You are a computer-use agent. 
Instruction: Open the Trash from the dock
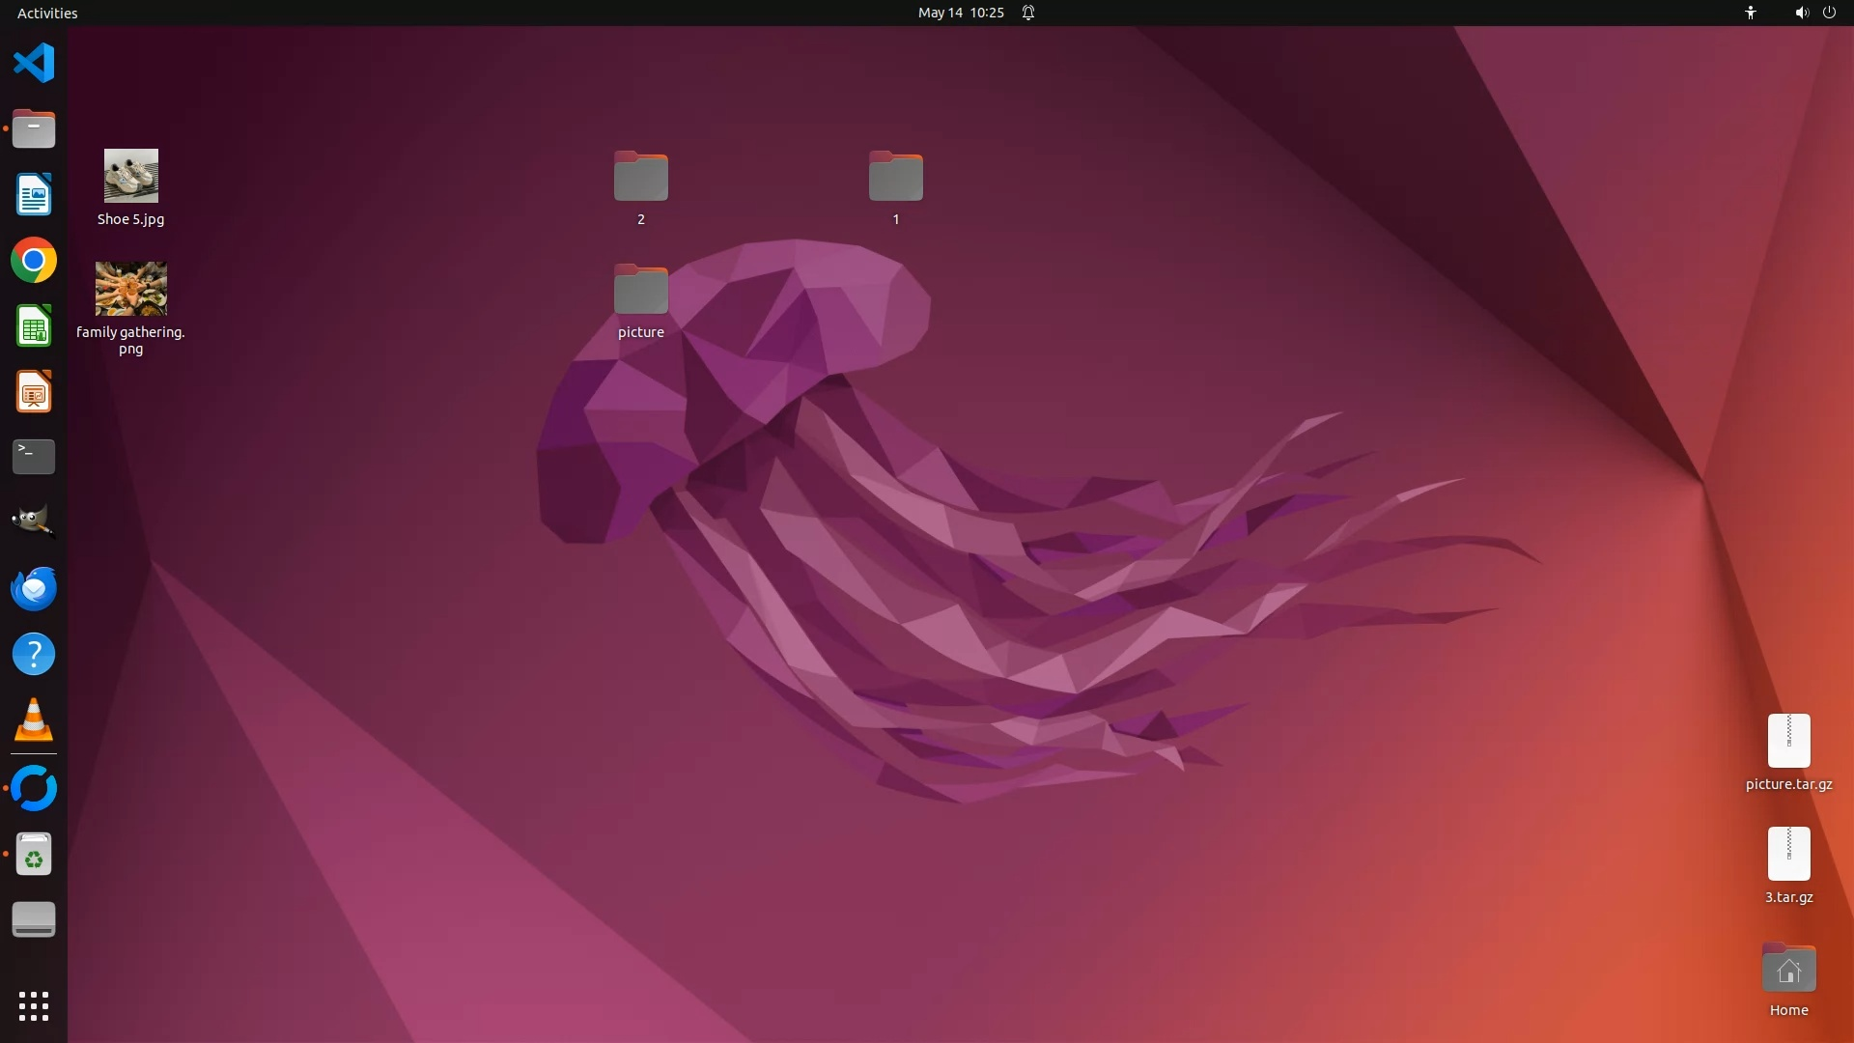click(x=34, y=855)
